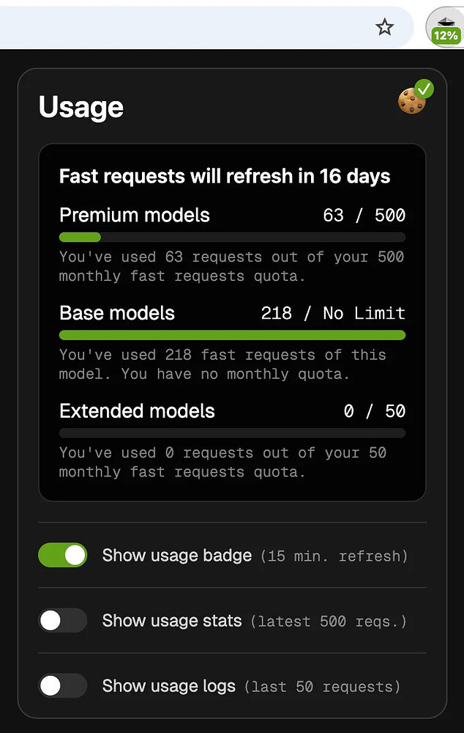Click the Fast requests refresh message
Image resolution: width=464 pixels, height=733 pixels.
pos(224,176)
